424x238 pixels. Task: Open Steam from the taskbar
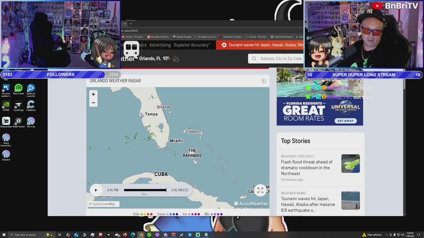click(182, 235)
